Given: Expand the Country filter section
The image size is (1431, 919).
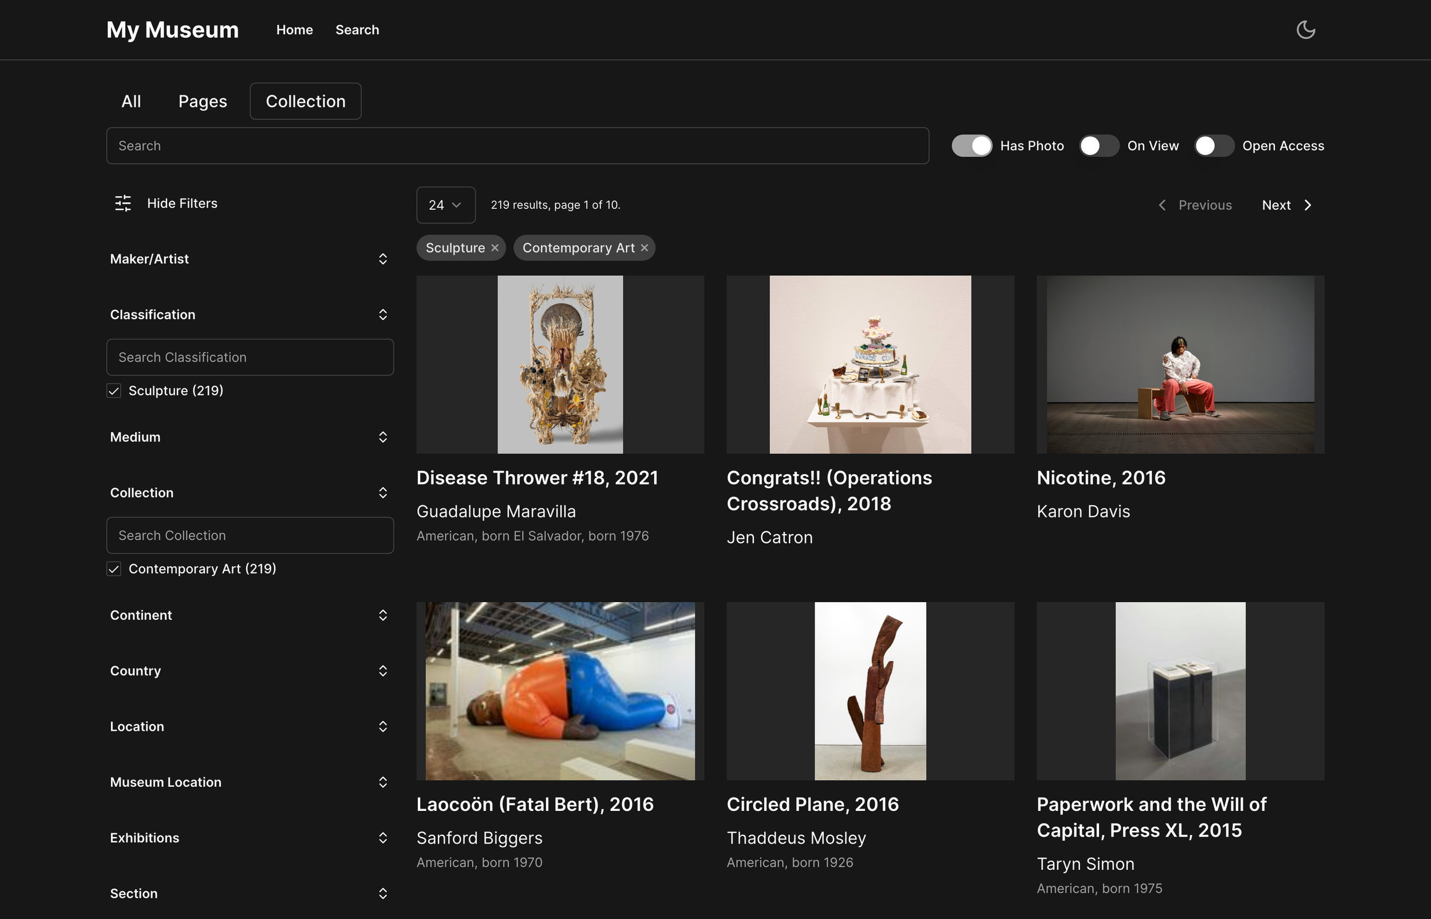Looking at the screenshot, I should click(383, 671).
